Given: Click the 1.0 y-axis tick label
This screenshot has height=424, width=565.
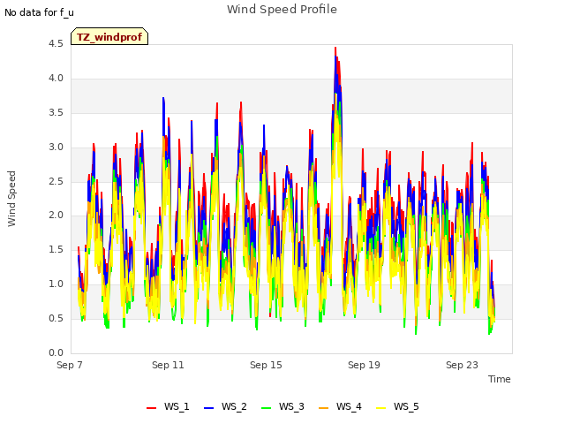Looking at the screenshot, I should point(56,284).
